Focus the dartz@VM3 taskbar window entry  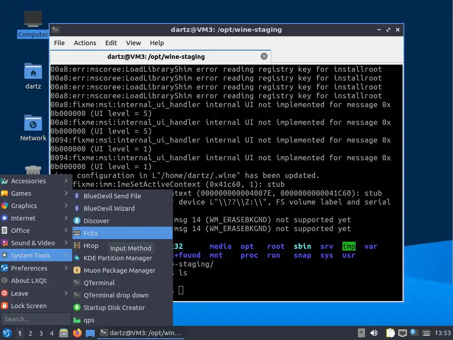[x=141, y=333]
